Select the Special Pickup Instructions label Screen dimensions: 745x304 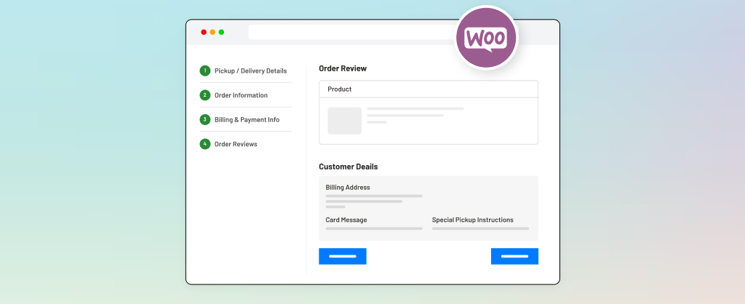click(472, 220)
